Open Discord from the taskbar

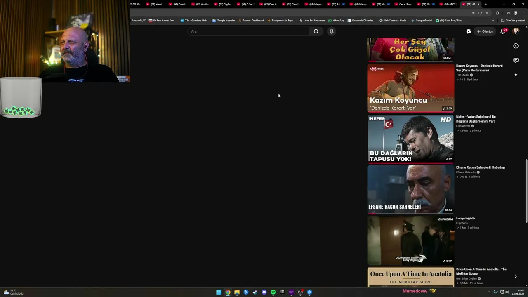(x=264, y=292)
